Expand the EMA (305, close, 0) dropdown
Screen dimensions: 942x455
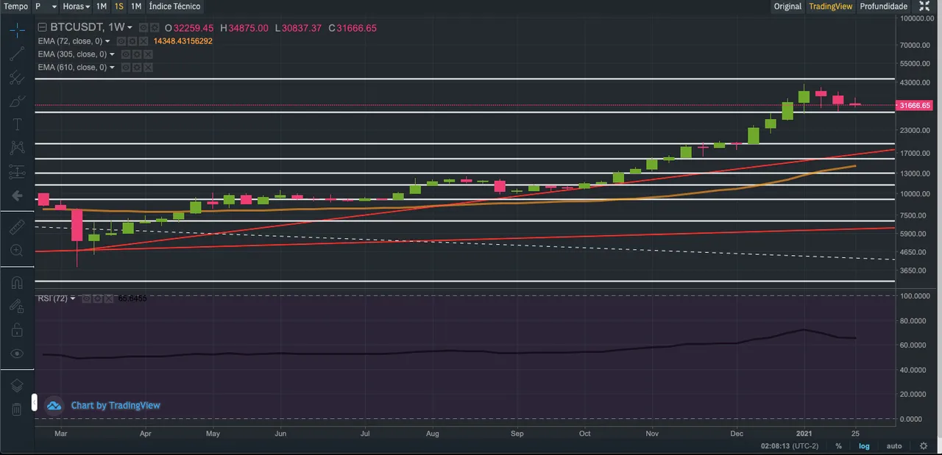(113, 54)
